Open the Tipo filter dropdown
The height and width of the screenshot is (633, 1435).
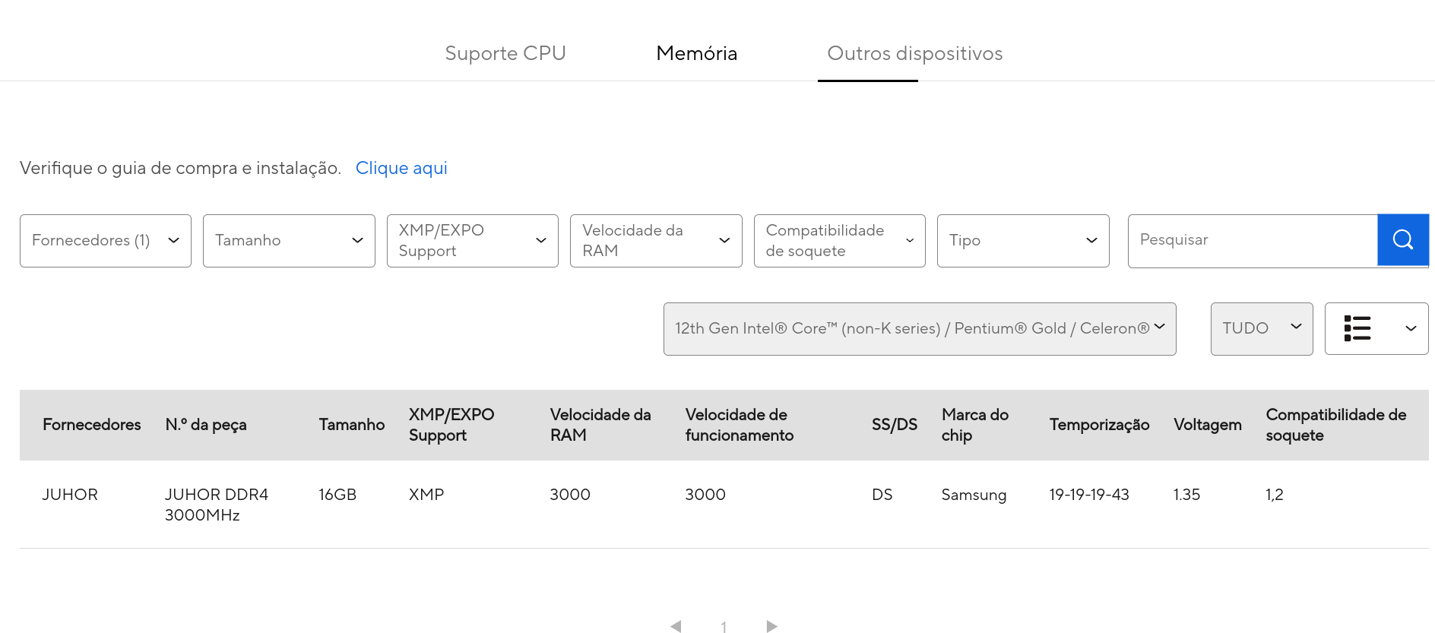[x=1023, y=241]
